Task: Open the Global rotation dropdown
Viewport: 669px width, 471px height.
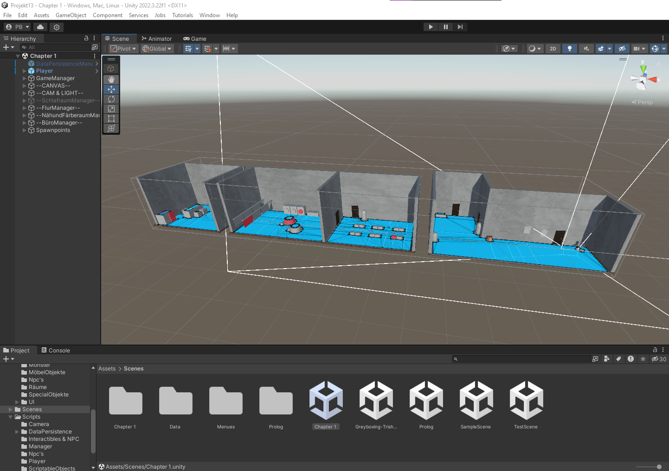Action: click(x=157, y=49)
